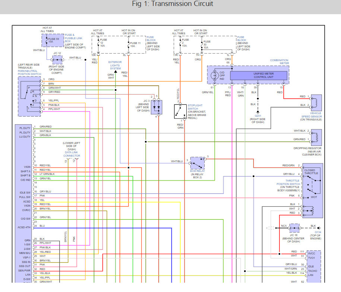Screen dimensions: 341x292
Task: Open the Park/Neutral Position Switch link
Action: [x=29, y=73]
